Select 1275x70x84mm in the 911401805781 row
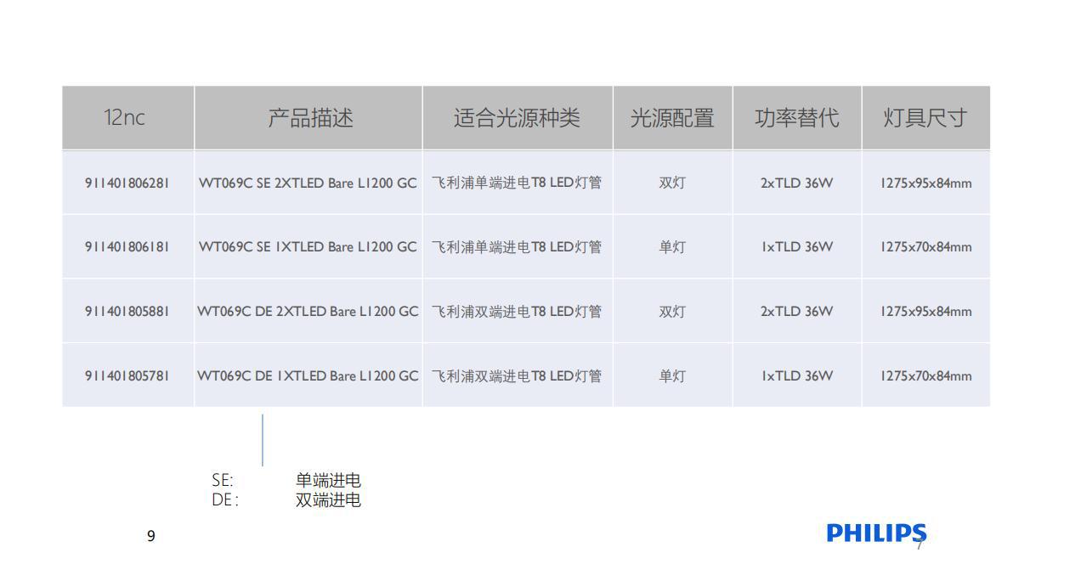 (x=926, y=376)
